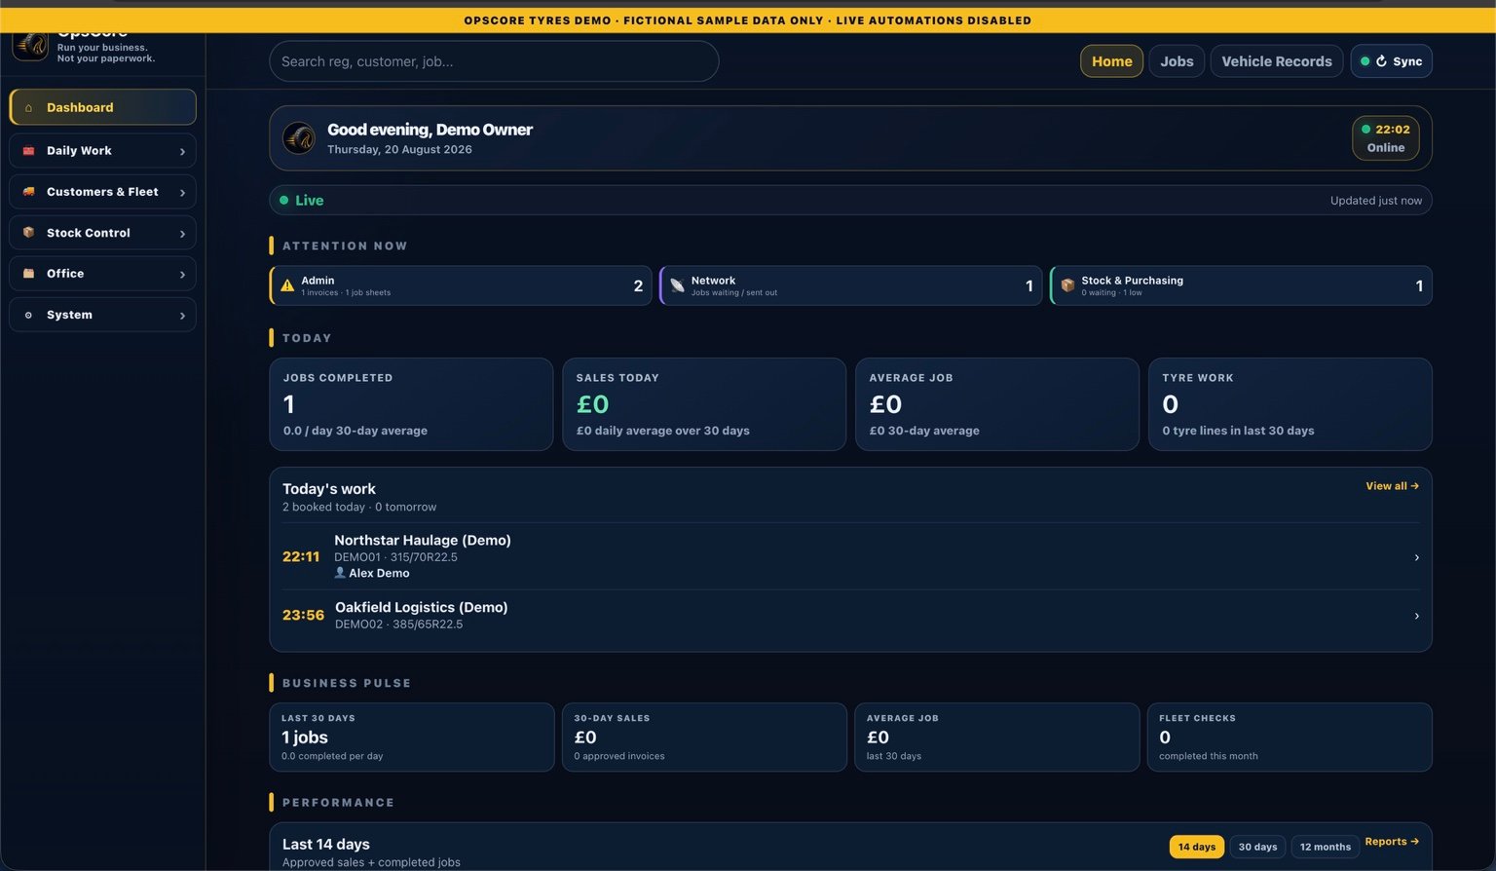Click the 22:11 booking time
1496x871 pixels.
pos(301,557)
